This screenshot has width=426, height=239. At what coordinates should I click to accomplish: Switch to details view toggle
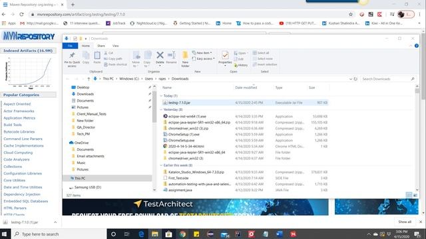409,195
